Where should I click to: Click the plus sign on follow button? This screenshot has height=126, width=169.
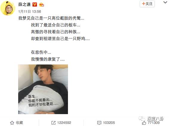[143, 4]
